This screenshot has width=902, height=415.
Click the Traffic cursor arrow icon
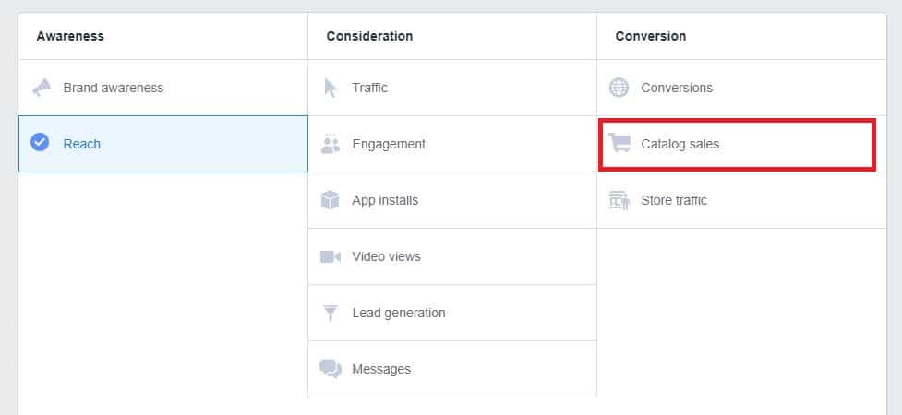pyautogui.click(x=331, y=89)
